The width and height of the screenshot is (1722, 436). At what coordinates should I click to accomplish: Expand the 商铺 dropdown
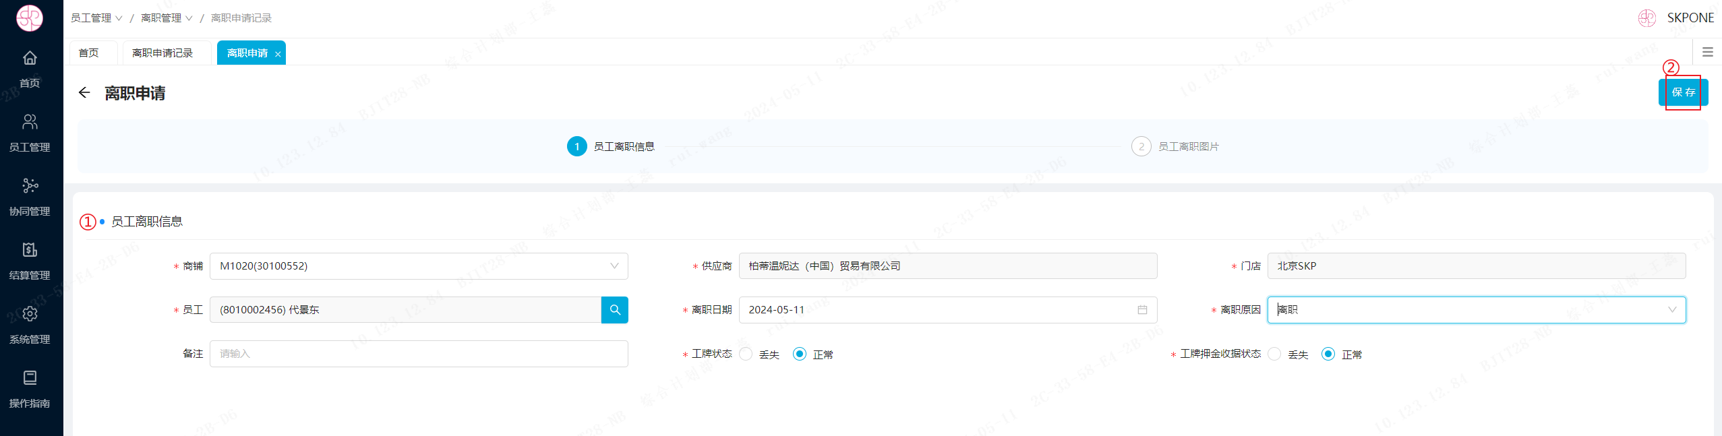(x=614, y=266)
